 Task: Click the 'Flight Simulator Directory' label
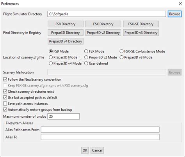coord(23,14)
